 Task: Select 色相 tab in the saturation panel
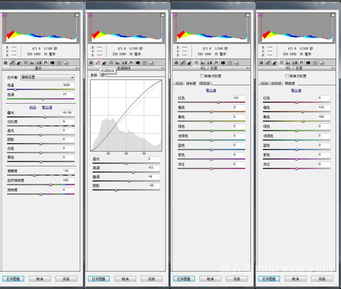point(179,84)
